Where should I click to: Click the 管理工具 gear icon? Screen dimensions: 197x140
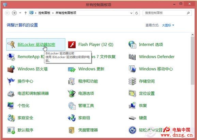72,106
